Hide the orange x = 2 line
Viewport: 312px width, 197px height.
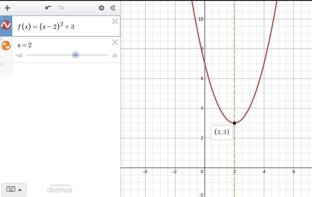coord(6,46)
